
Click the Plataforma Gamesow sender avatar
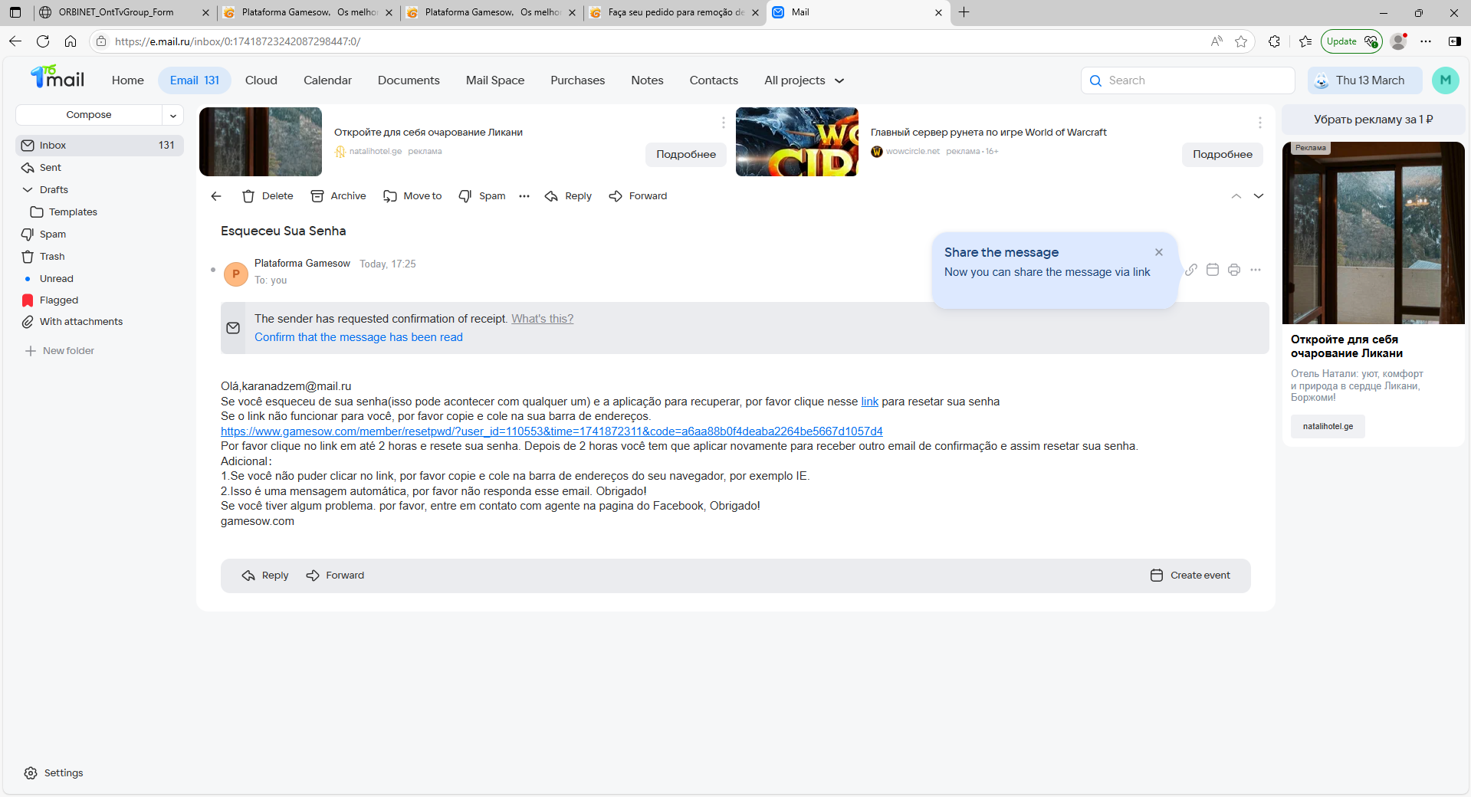(236, 274)
